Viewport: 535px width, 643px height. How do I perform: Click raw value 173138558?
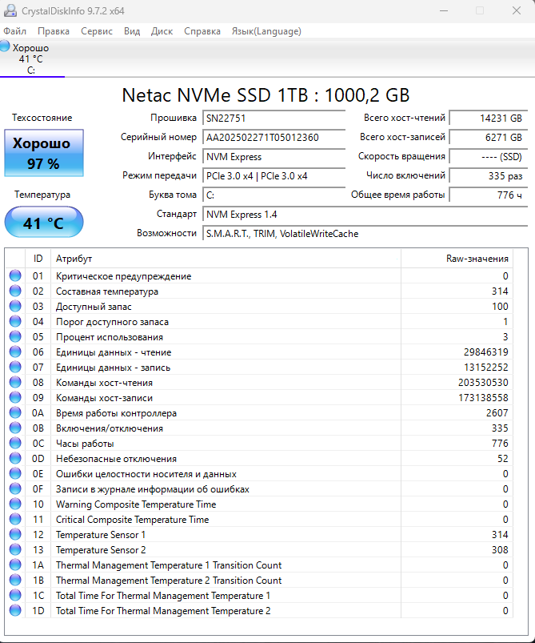coord(483,397)
